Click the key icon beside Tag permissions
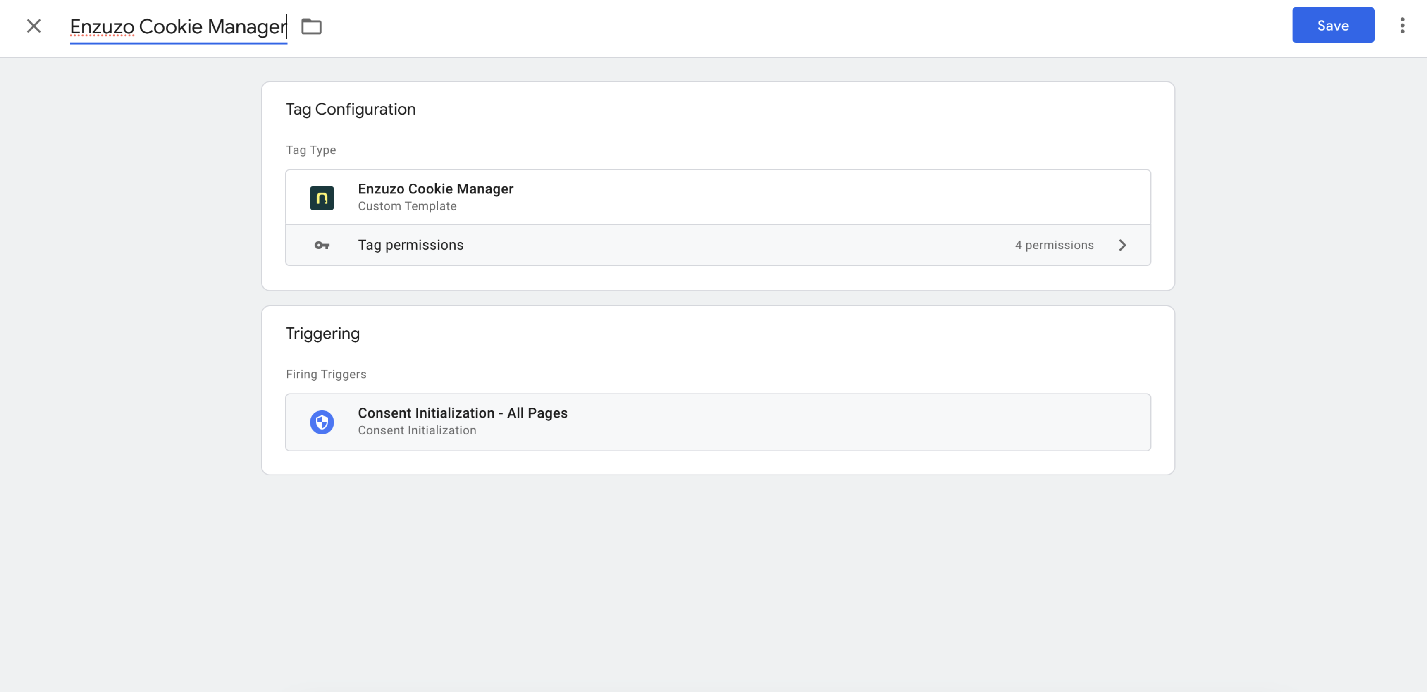 pyautogui.click(x=322, y=245)
